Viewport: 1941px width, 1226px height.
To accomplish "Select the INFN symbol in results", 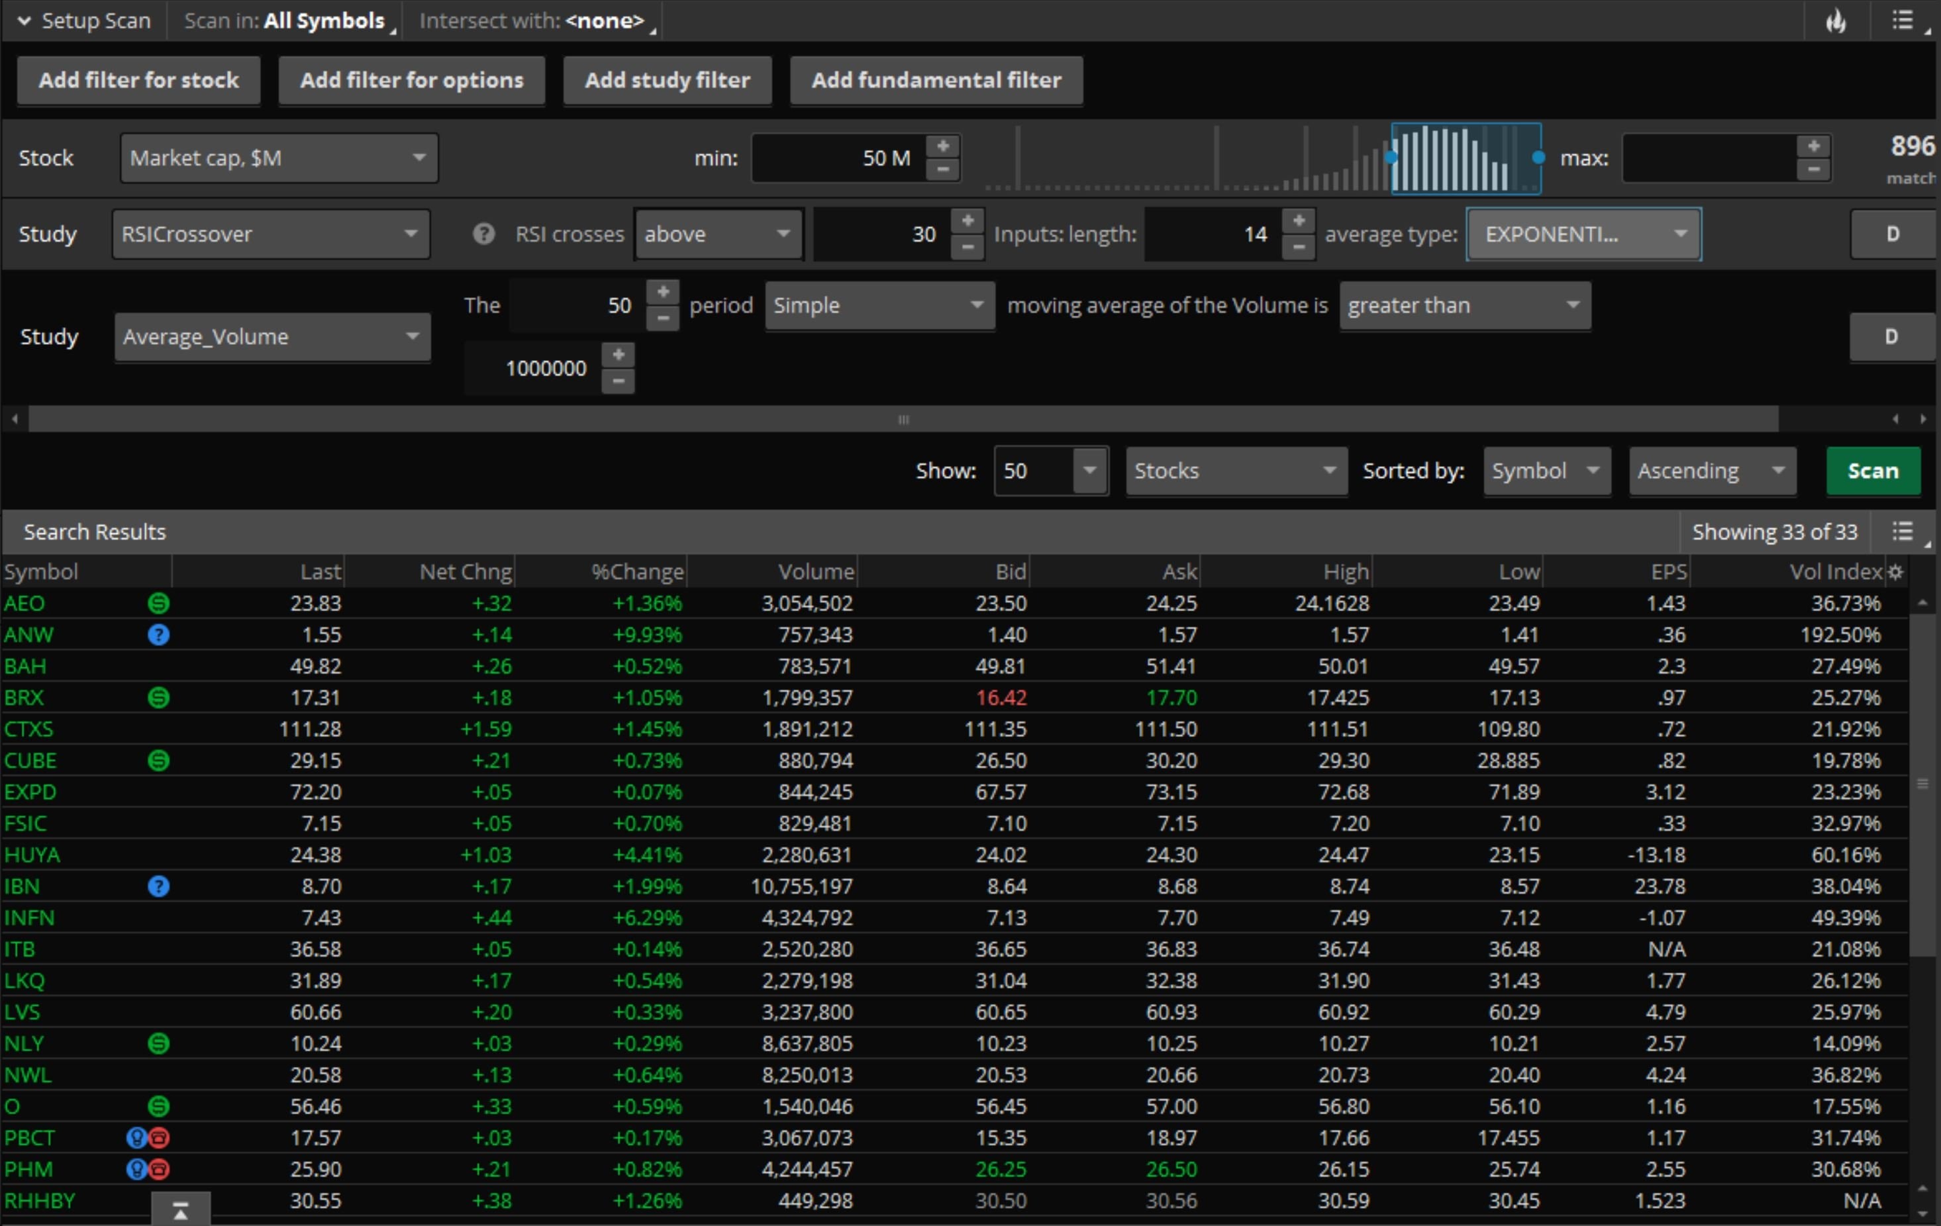I will (30, 918).
